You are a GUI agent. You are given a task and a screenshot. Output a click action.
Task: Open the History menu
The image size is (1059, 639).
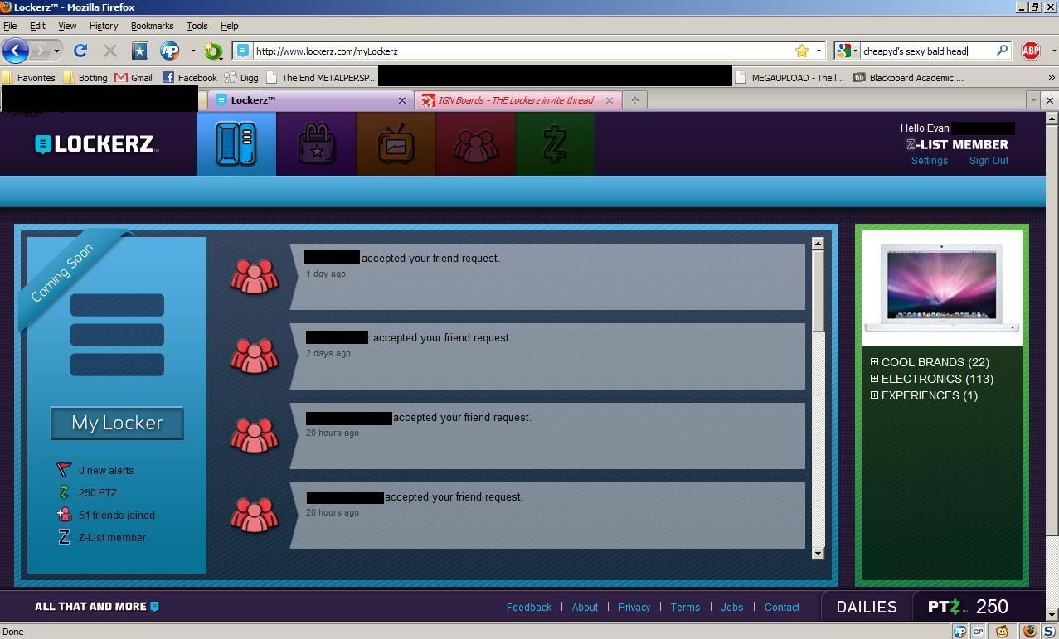104,26
